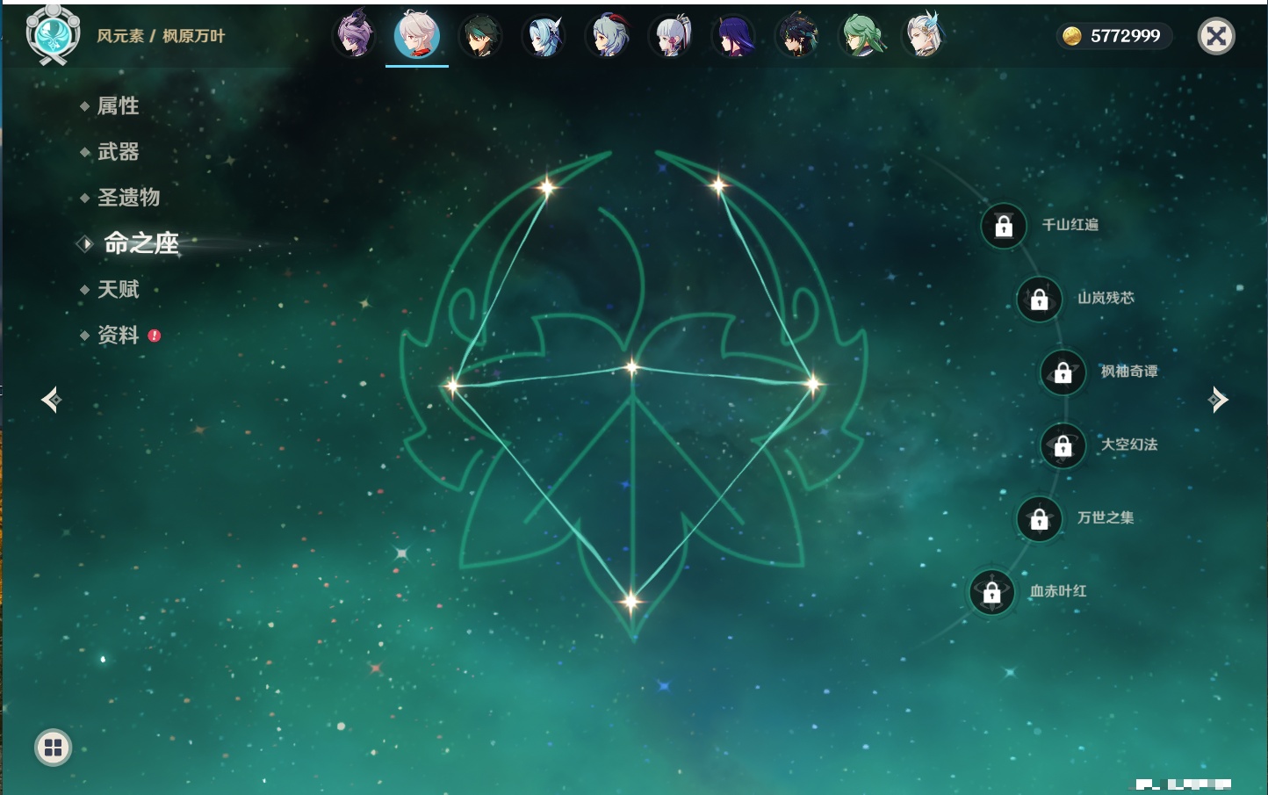Click the top-right star of the constellation
Screen dimensions: 1268x795
(x=718, y=184)
